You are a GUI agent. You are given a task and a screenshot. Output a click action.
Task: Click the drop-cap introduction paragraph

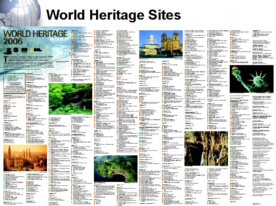[28, 63]
